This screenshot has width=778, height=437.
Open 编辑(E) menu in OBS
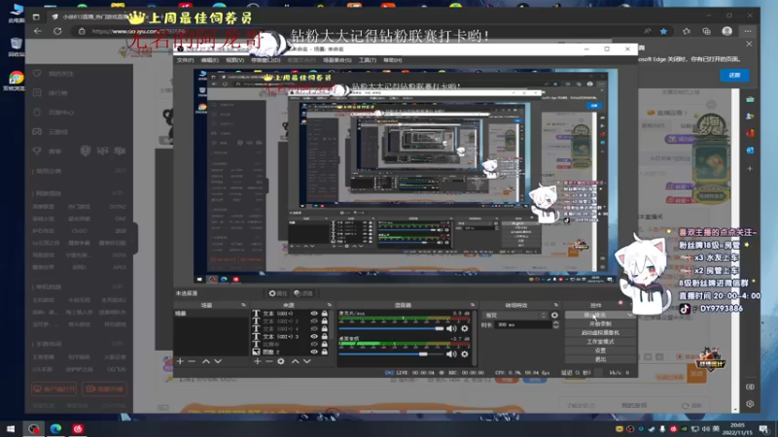[x=209, y=60]
